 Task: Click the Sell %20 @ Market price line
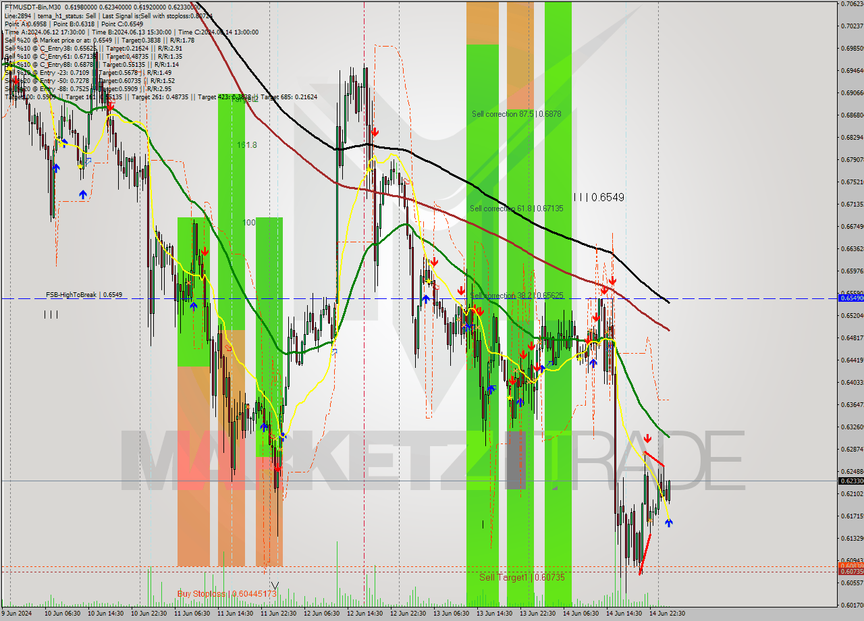pos(99,40)
